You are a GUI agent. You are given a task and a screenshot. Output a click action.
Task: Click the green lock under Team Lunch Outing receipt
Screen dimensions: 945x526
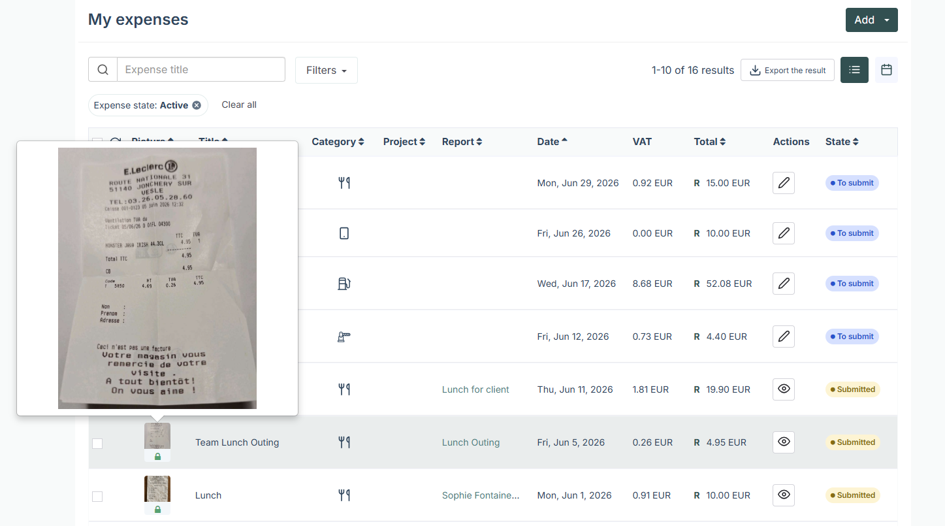157,457
